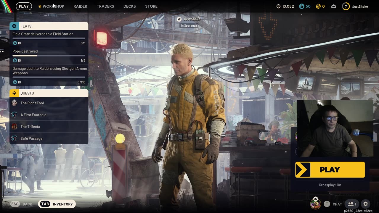The height and width of the screenshot is (213, 379).
Task: Toggle the Crossplay: On setting
Action: tap(330, 185)
